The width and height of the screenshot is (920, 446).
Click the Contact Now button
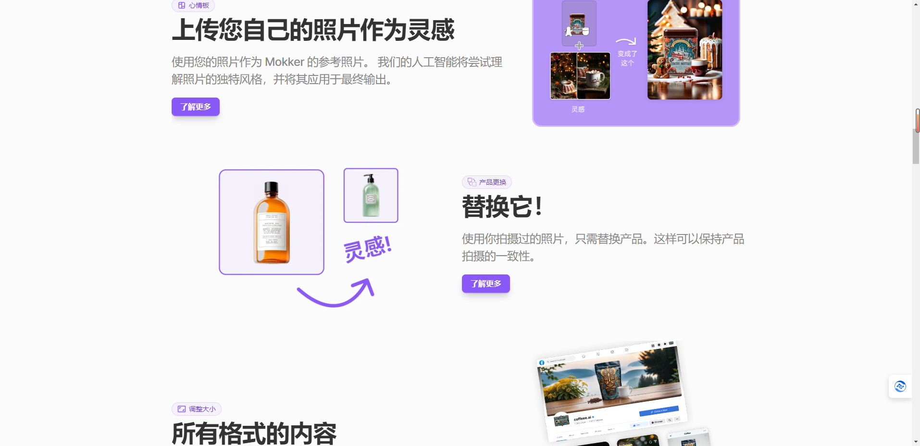(x=659, y=411)
